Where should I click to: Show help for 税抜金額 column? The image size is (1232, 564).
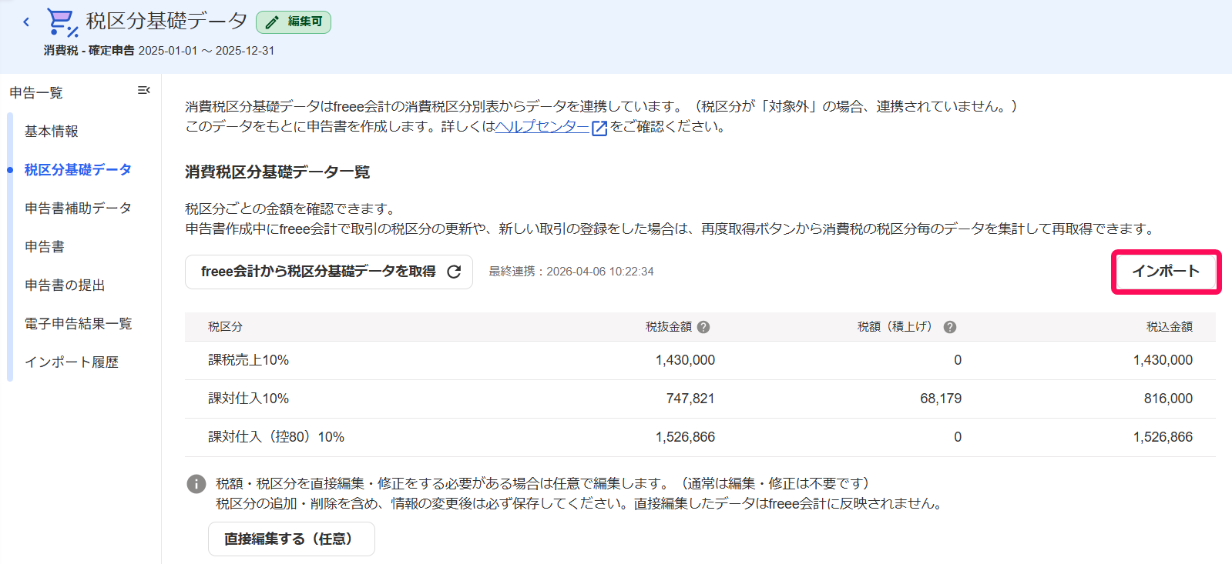click(x=703, y=327)
